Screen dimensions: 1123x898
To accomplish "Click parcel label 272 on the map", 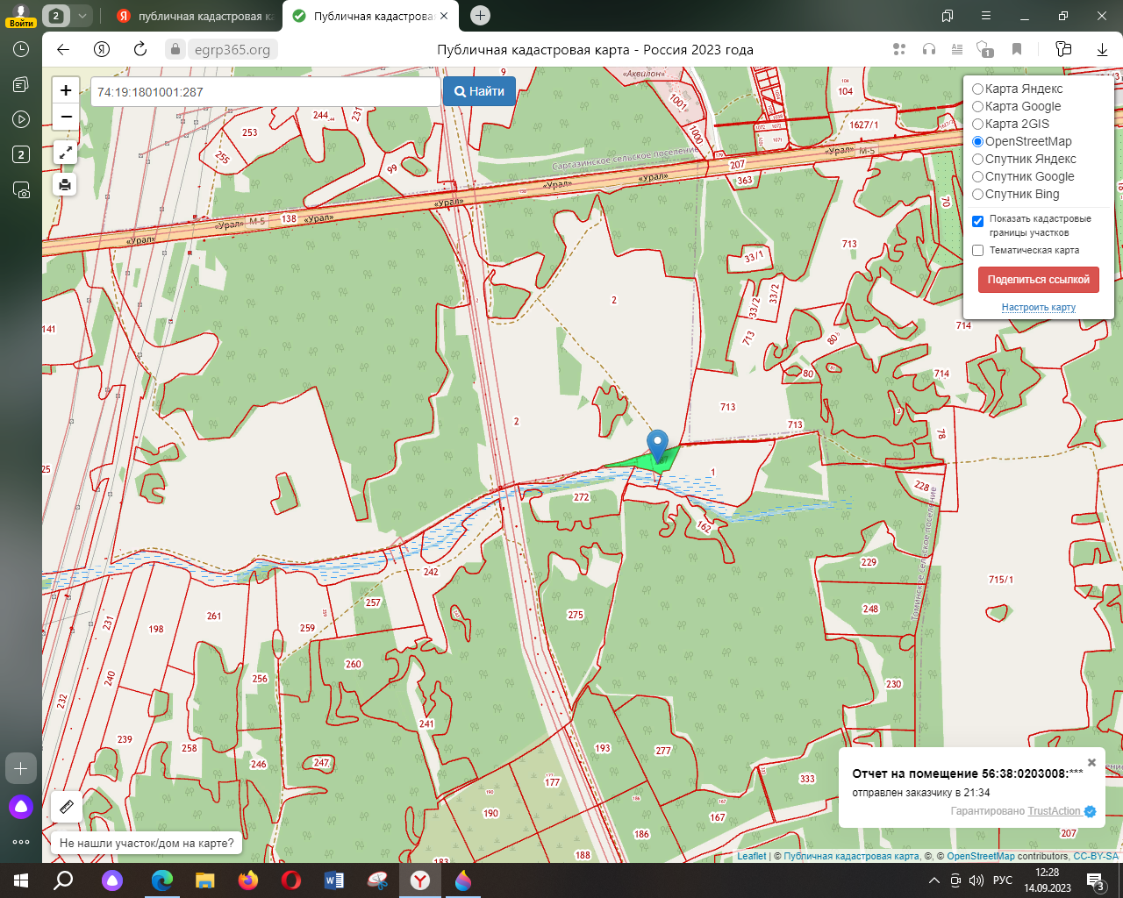I will [x=582, y=497].
